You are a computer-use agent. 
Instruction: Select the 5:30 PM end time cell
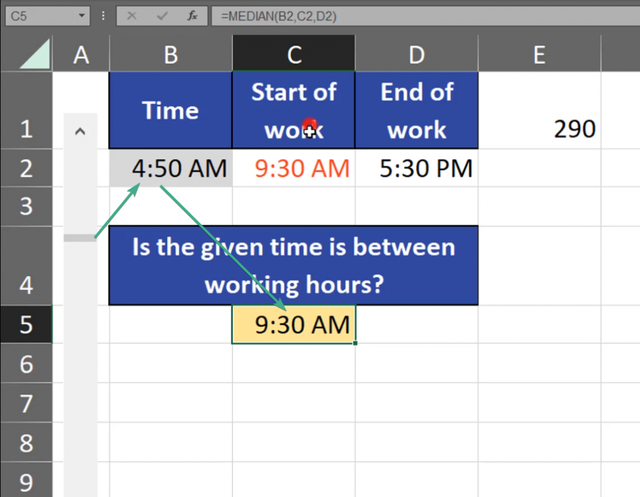[x=416, y=168]
